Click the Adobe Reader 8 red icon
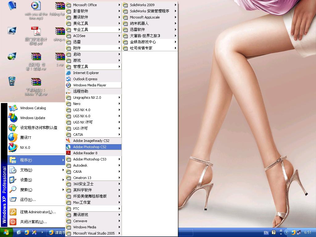Screen dimensions: 316x237 [69, 153]
